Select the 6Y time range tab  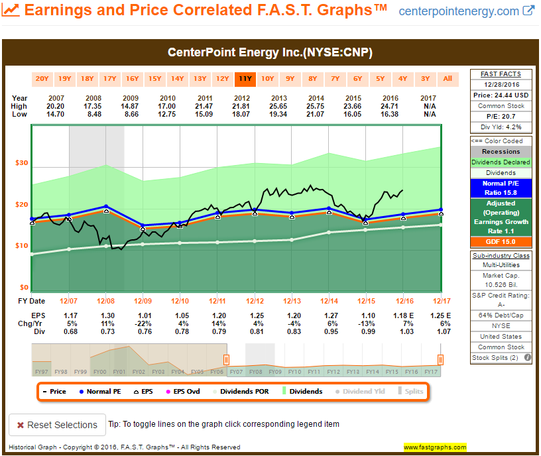tap(358, 79)
